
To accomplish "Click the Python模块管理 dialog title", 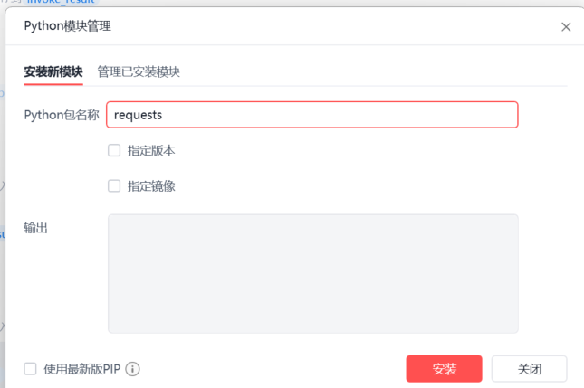I will point(67,27).
